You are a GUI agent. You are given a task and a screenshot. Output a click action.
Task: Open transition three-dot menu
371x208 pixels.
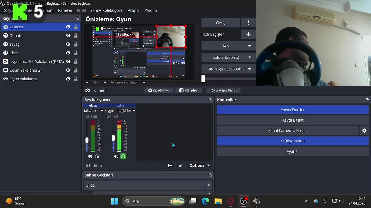click(248, 23)
